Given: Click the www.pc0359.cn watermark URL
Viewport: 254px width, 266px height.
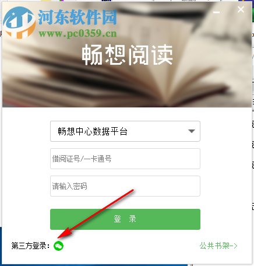Looking at the screenshot, I should point(77,33).
